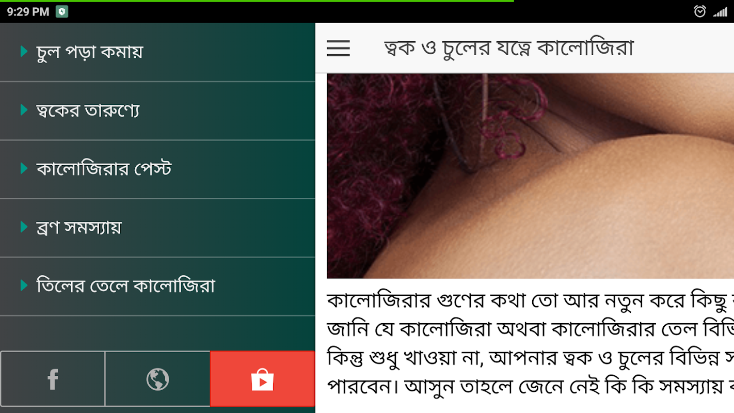Tap the article paragraph beginning কালোজিরার গুণের কথা

(x=530, y=343)
